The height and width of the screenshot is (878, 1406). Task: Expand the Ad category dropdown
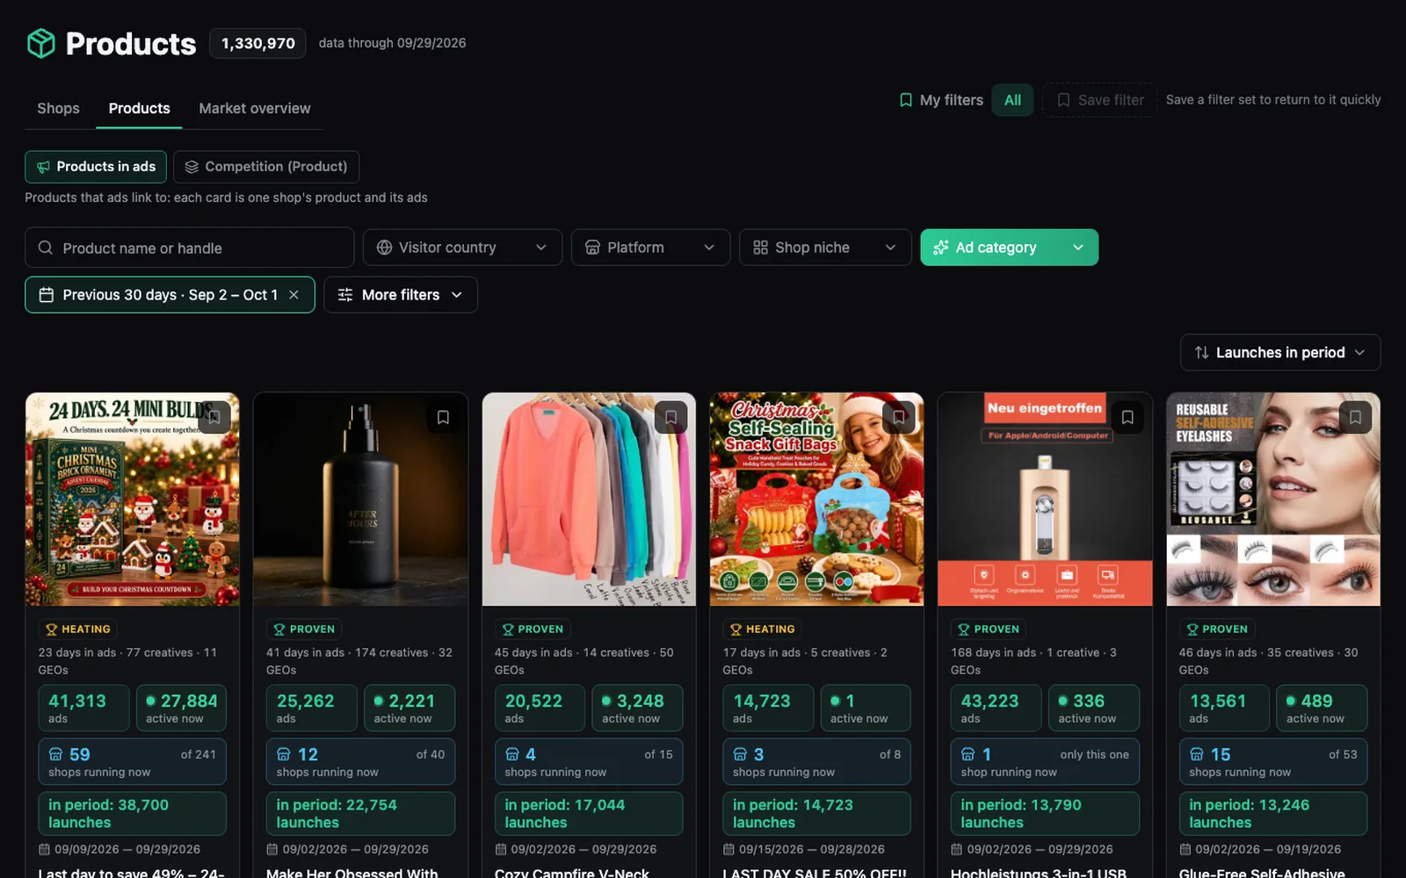tap(1009, 248)
